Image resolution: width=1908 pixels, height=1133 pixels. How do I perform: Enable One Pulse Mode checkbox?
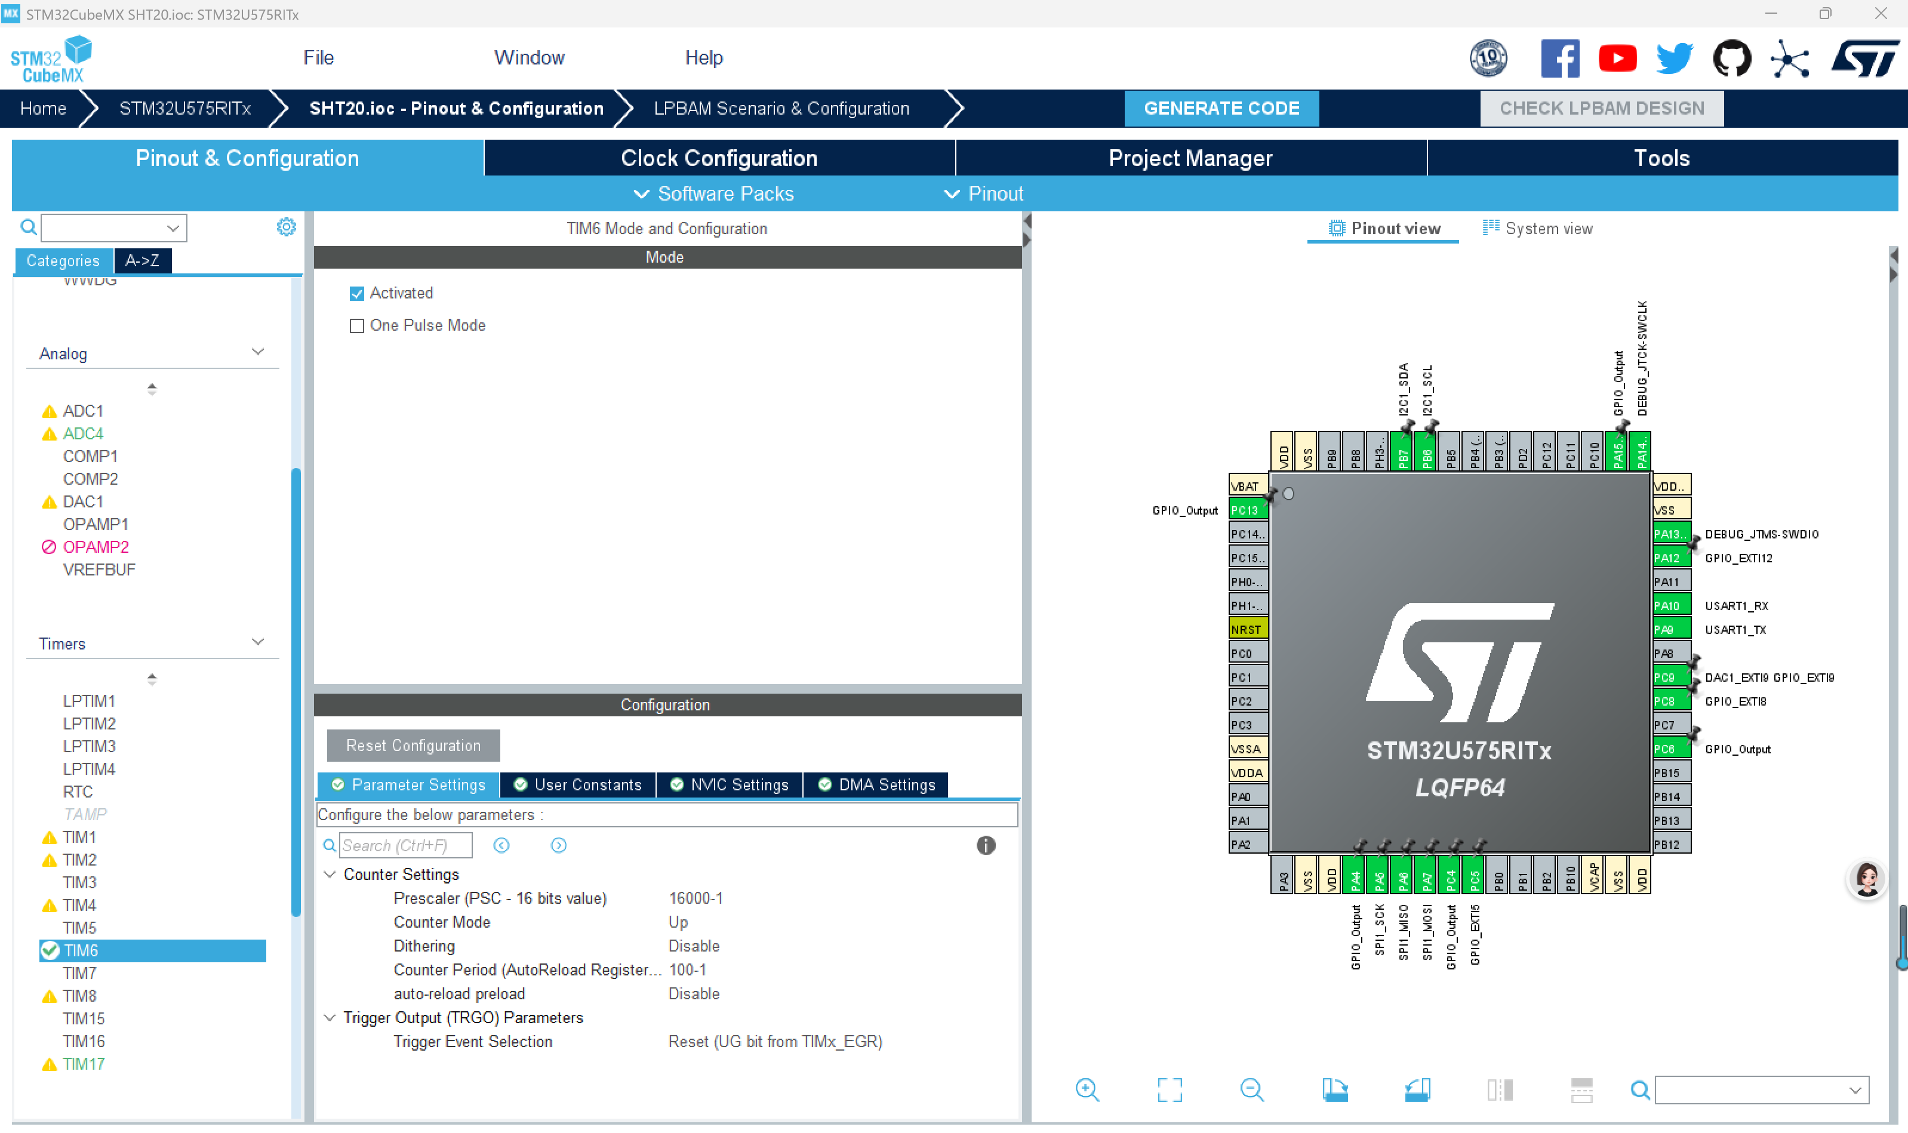point(356,326)
